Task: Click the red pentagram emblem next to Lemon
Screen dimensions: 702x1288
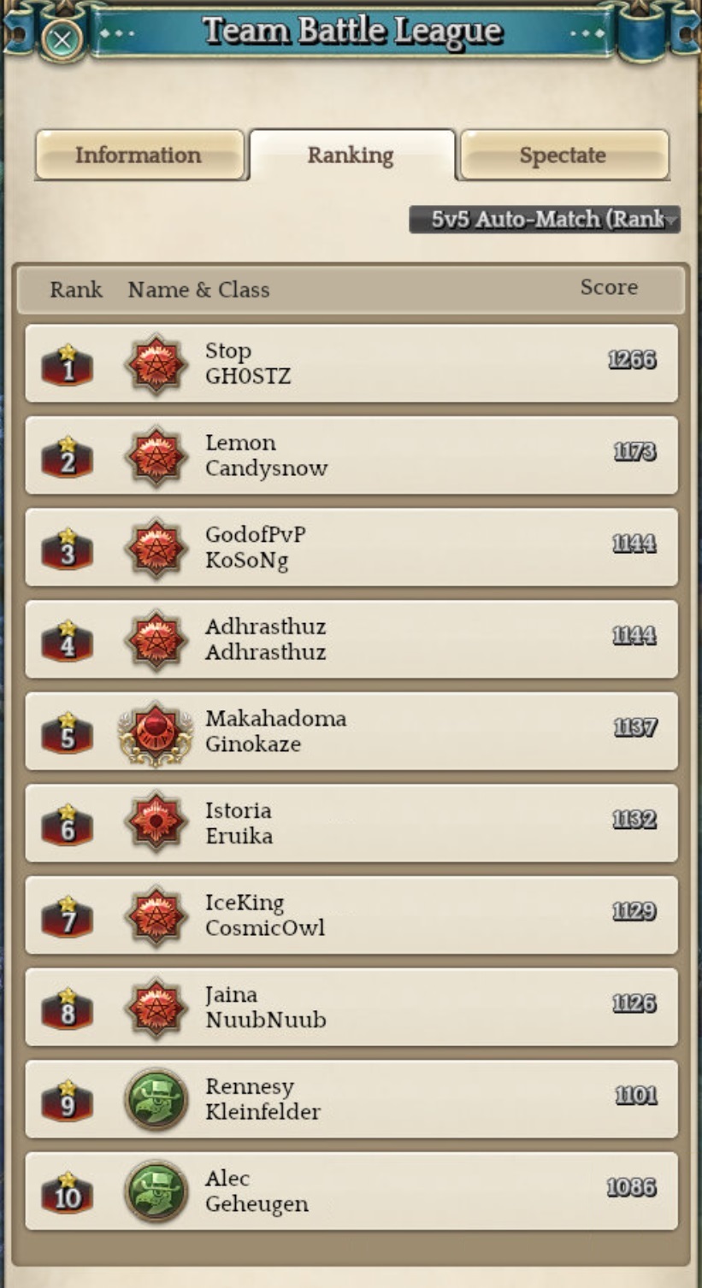Action: click(156, 456)
